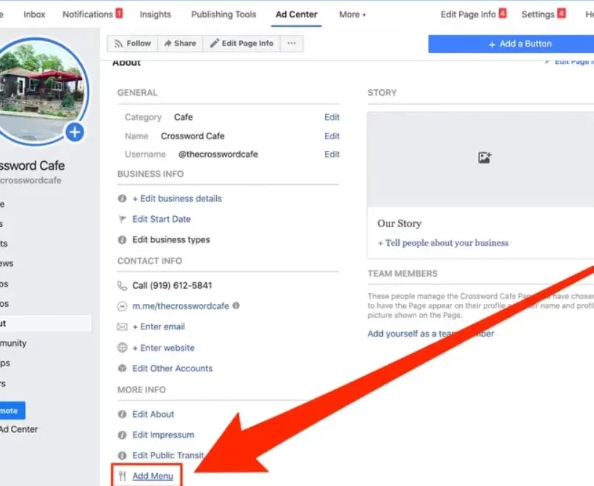Click the red badge beside Settings
The height and width of the screenshot is (486, 594).
pyautogui.click(x=562, y=13)
